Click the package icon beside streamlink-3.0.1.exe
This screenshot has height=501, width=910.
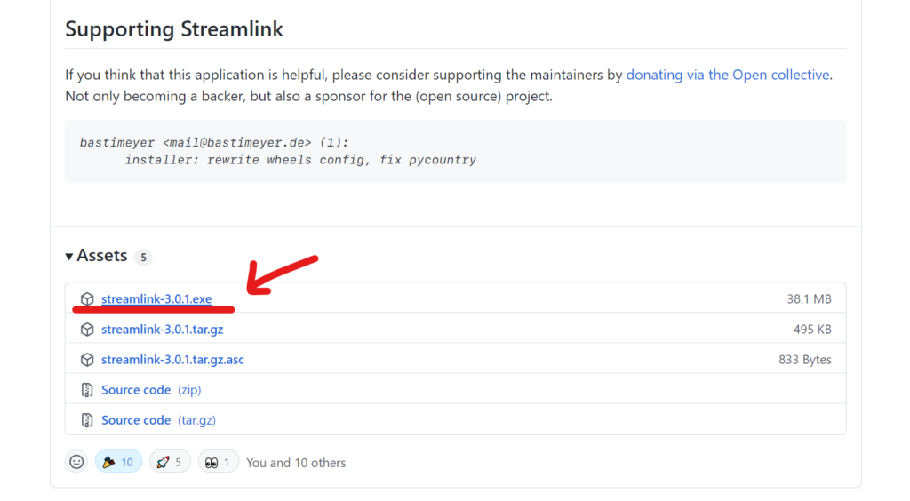87,298
